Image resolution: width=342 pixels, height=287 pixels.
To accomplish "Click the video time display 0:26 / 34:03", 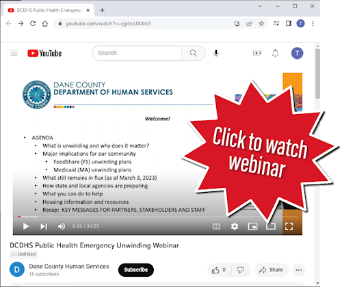I will (85, 226).
